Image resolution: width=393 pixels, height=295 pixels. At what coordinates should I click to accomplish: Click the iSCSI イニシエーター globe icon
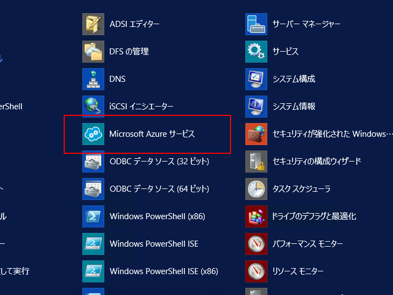pyautogui.click(x=93, y=107)
